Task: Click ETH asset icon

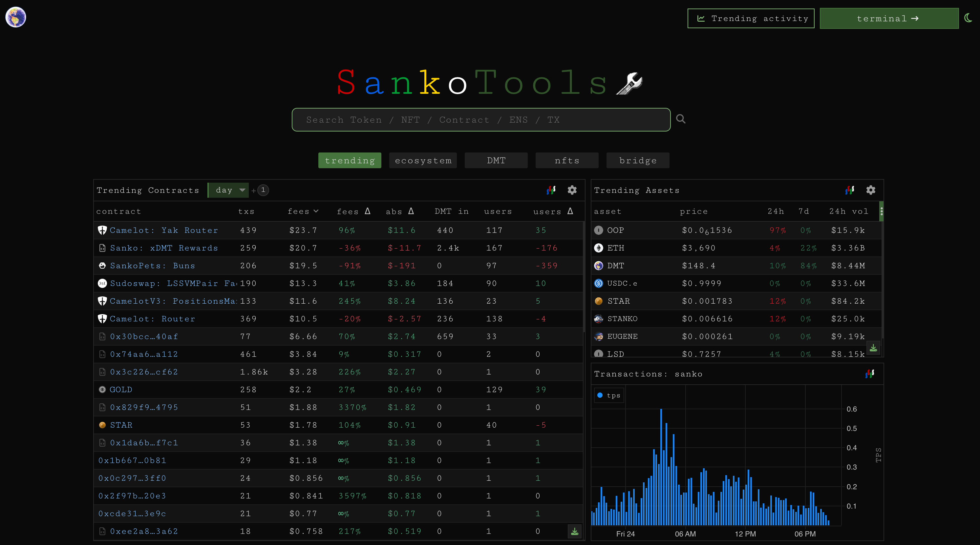Action: 598,248
